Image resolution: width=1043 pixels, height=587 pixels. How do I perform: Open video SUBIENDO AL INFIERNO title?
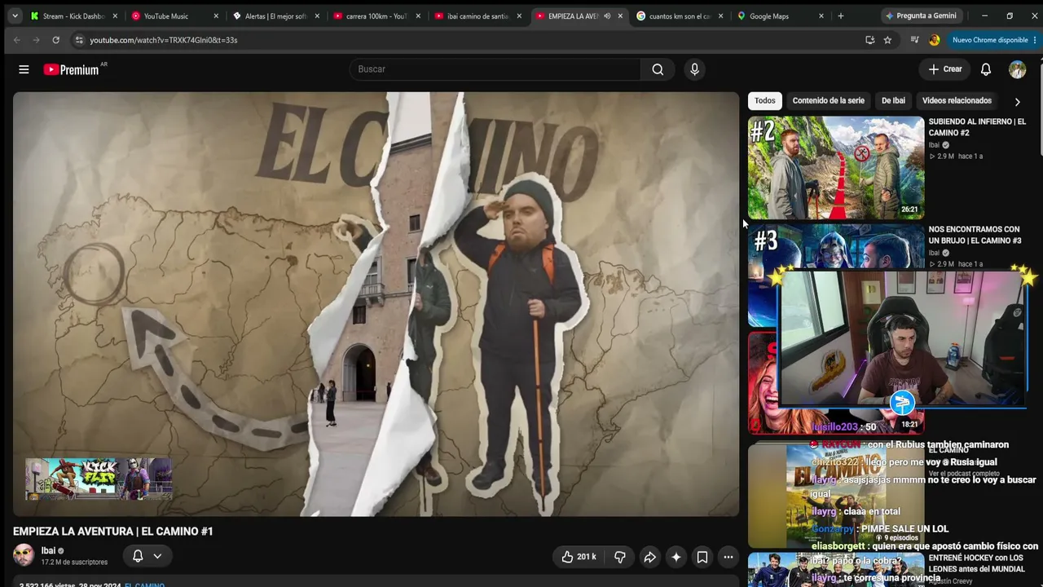tap(977, 127)
